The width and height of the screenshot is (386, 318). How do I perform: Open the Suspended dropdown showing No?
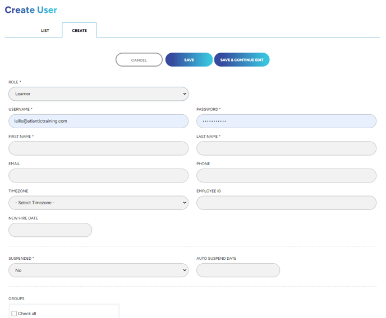click(x=99, y=270)
